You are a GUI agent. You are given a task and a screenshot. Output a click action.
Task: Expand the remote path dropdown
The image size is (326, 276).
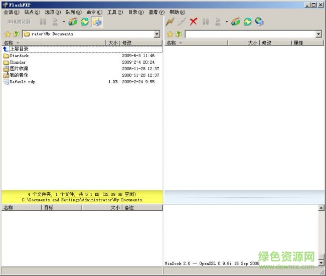click(318, 34)
